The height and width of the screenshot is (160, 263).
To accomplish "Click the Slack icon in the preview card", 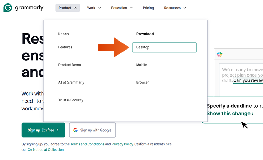I will point(219,54).
